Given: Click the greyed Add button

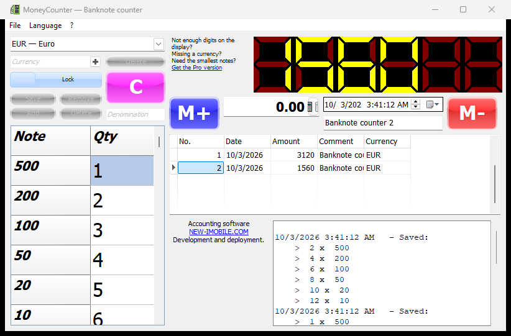Looking at the screenshot, I should click(x=33, y=113).
